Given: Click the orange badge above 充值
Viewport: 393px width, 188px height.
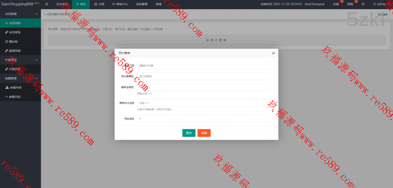Looking at the screenshot, I should coord(342,2).
